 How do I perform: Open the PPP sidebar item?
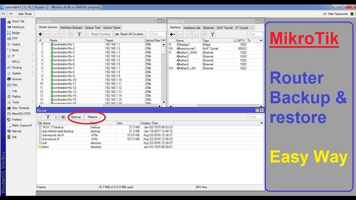coord(15,39)
